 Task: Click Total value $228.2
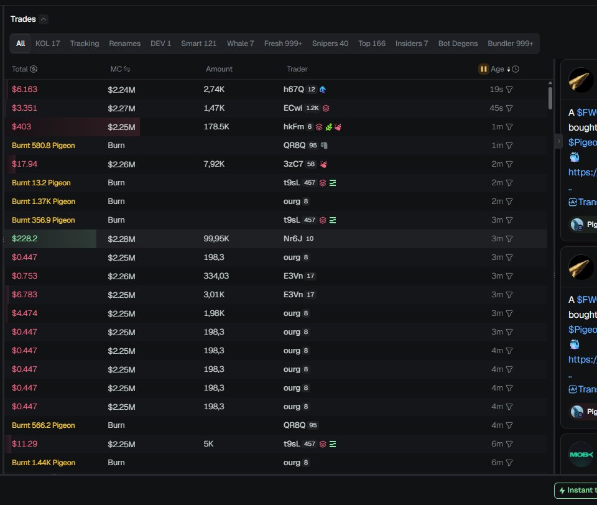tap(25, 239)
